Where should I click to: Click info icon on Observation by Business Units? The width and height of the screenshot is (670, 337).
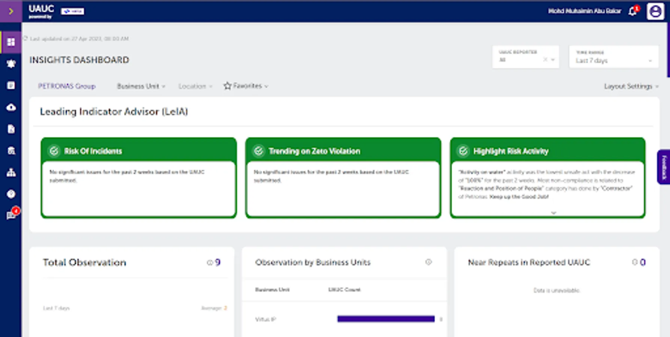pos(428,262)
